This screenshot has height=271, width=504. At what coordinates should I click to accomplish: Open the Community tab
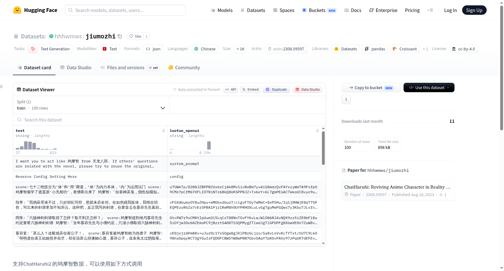[184, 68]
